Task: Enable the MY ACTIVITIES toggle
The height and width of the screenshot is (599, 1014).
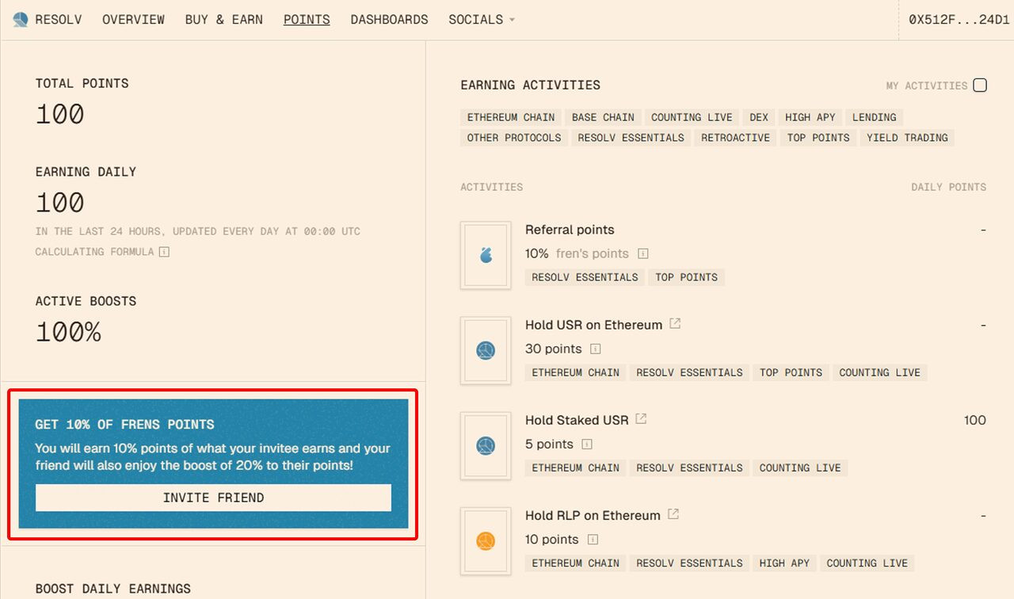Action: click(980, 85)
